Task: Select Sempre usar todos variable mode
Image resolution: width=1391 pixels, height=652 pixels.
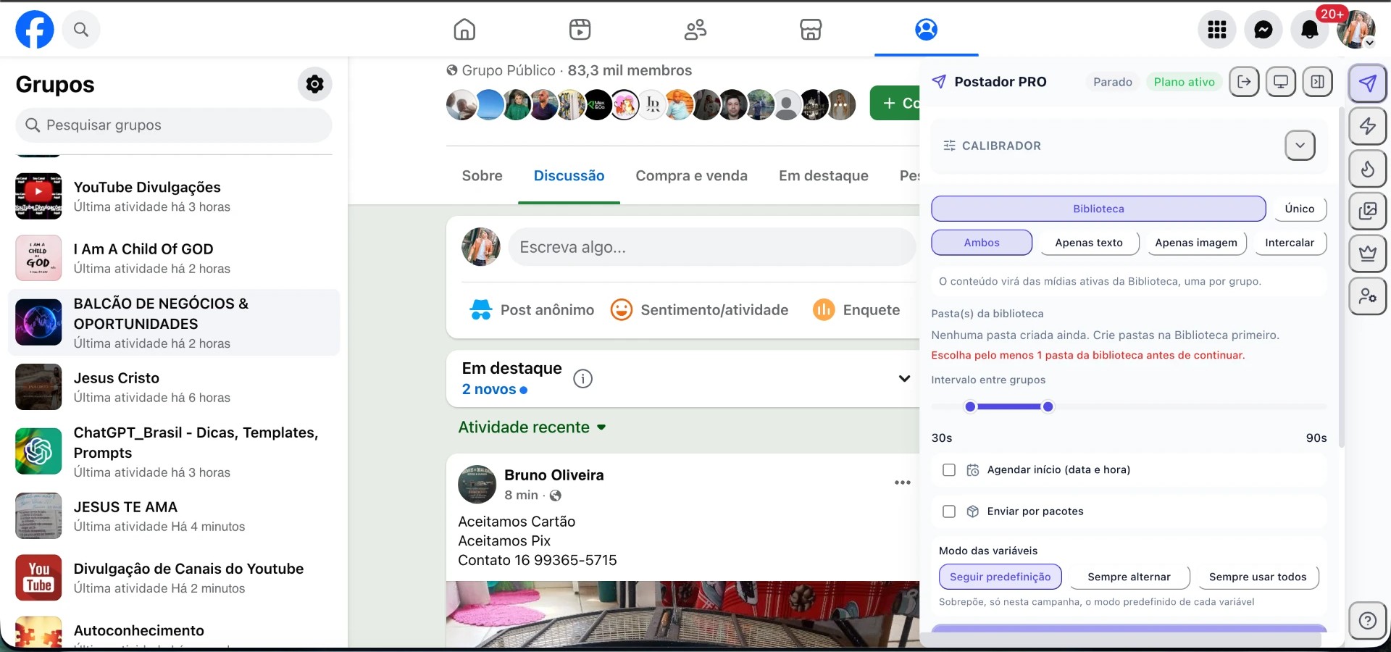Action: point(1258,577)
